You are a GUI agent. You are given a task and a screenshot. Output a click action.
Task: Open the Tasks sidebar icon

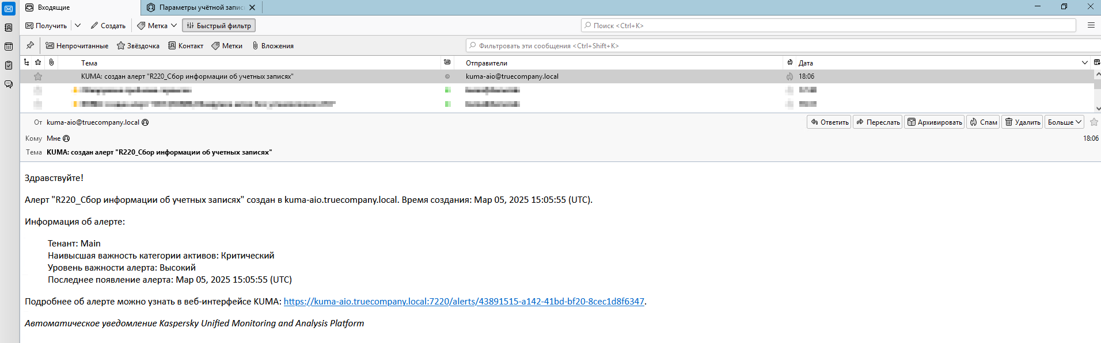pyautogui.click(x=9, y=65)
